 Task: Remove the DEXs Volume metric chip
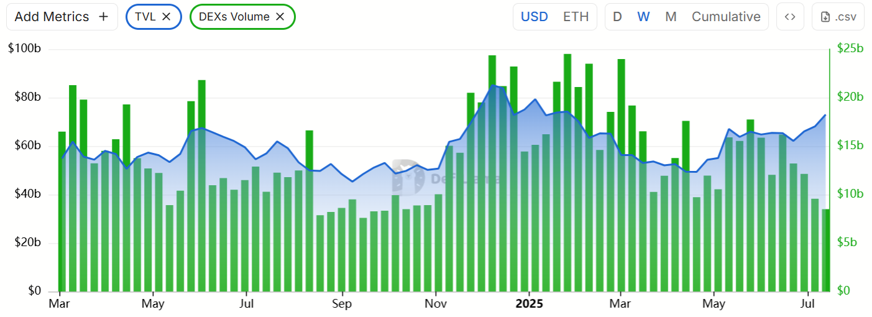tap(280, 17)
